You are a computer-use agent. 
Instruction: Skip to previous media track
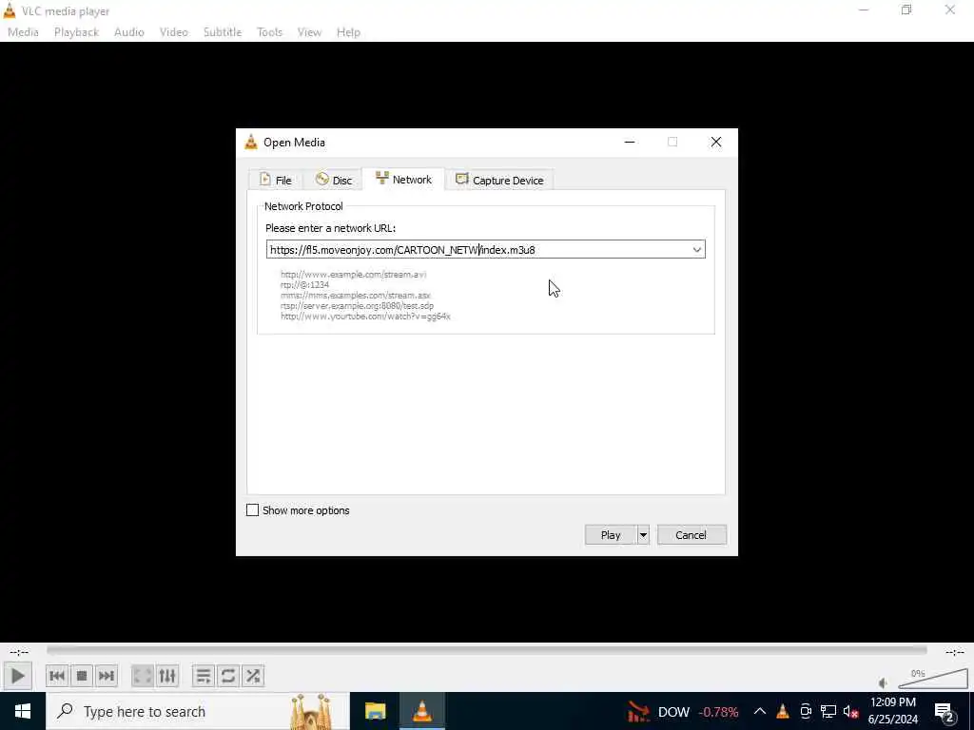pyautogui.click(x=56, y=676)
